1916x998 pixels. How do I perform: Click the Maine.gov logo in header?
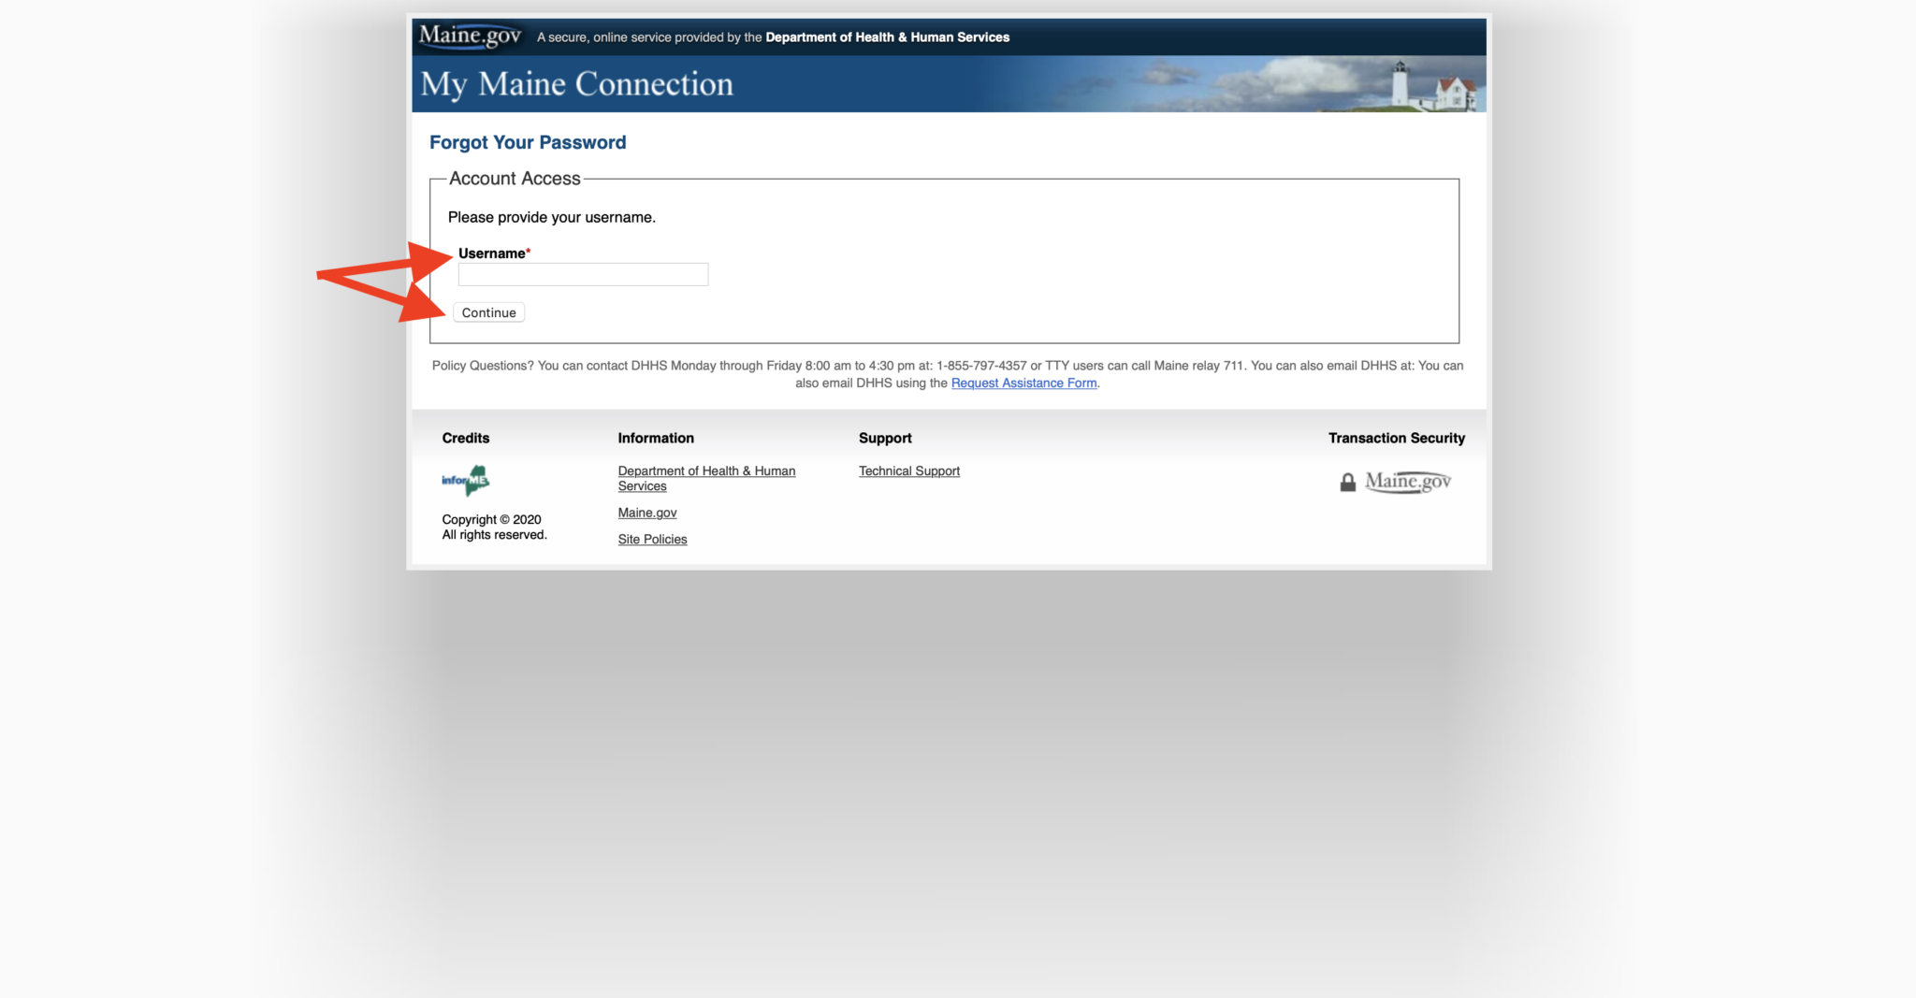470,36
